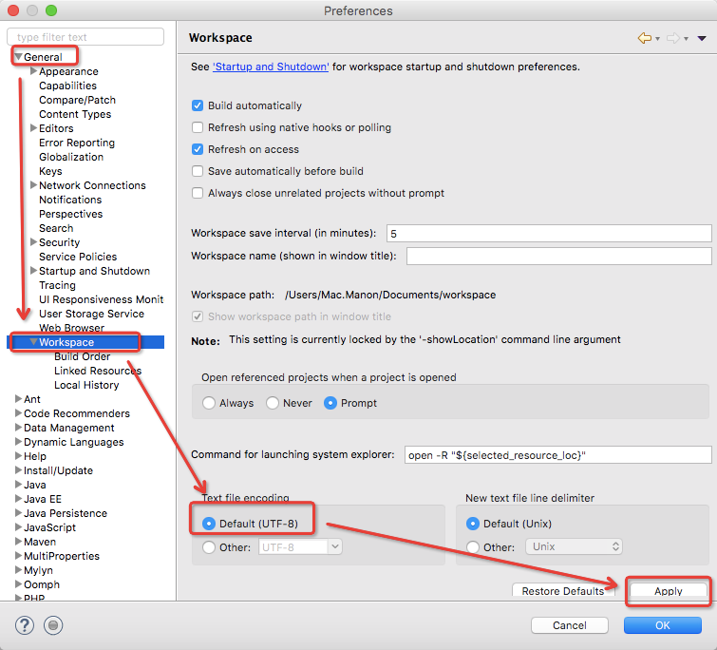Select Linked Resources under Workspace
The width and height of the screenshot is (717, 650).
[98, 371]
